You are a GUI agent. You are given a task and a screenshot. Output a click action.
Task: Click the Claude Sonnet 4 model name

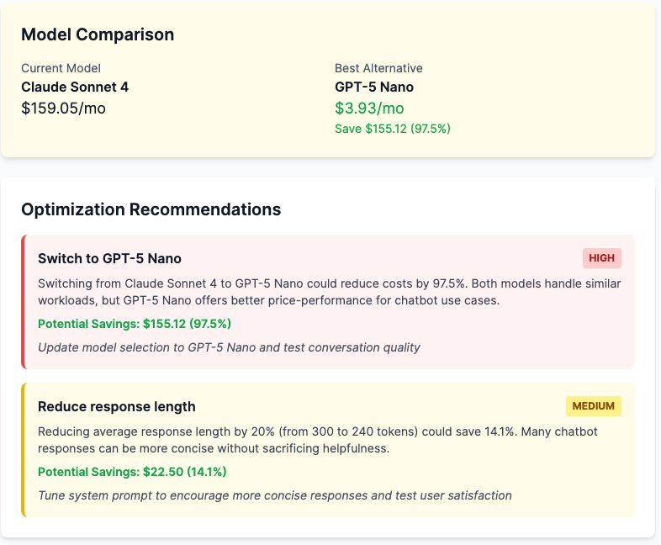pyautogui.click(x=75, y=87)
